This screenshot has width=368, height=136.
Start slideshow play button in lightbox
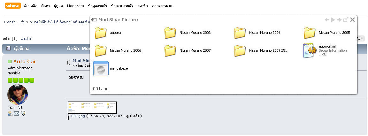pyautogui.click(x=333, y=20)
